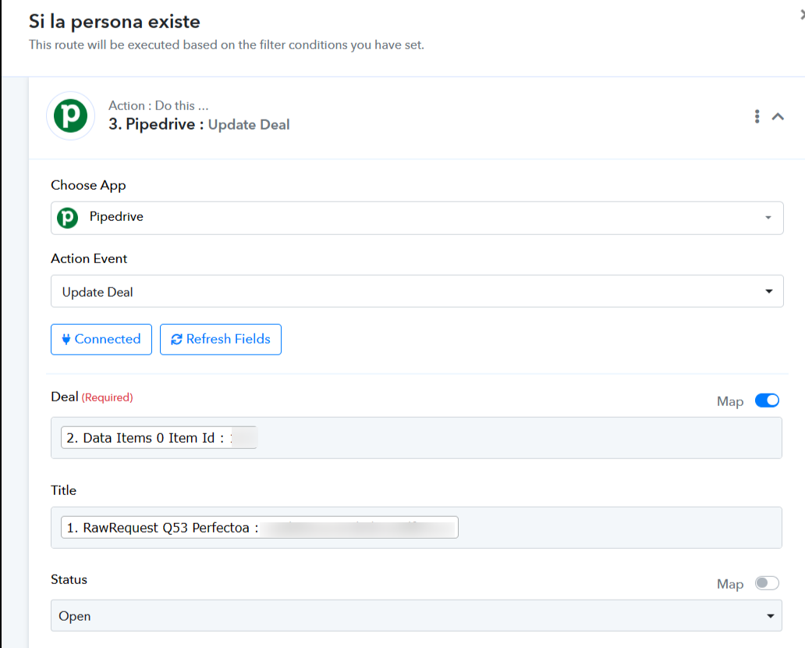
Task: Select the Data Items 0 Item Id tag
Action: (158, 438)
